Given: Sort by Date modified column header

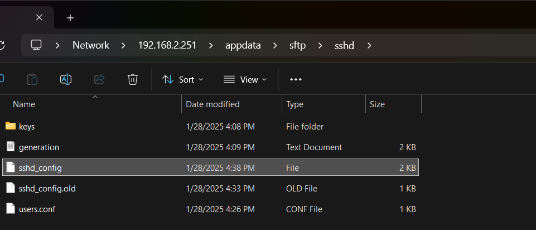Looking at the screenshot, I should coord(213,104).
